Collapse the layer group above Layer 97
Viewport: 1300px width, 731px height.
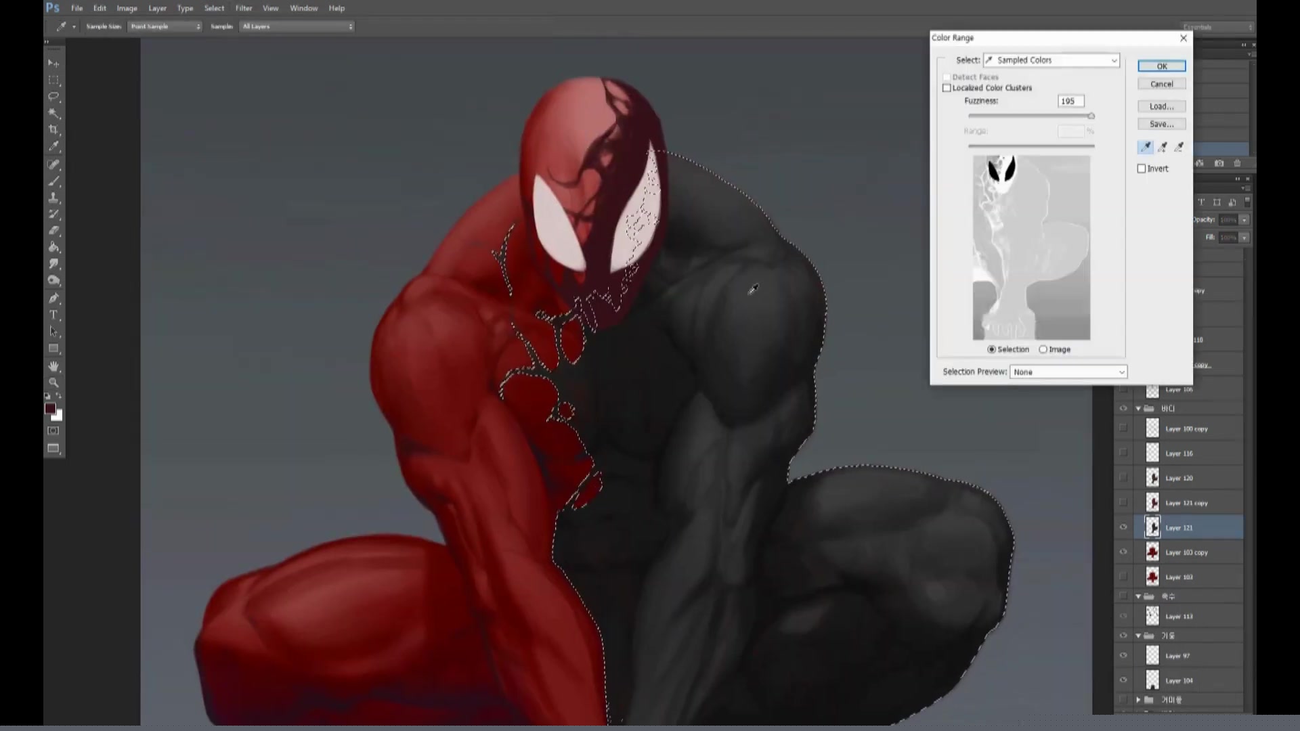(1138, 636)
